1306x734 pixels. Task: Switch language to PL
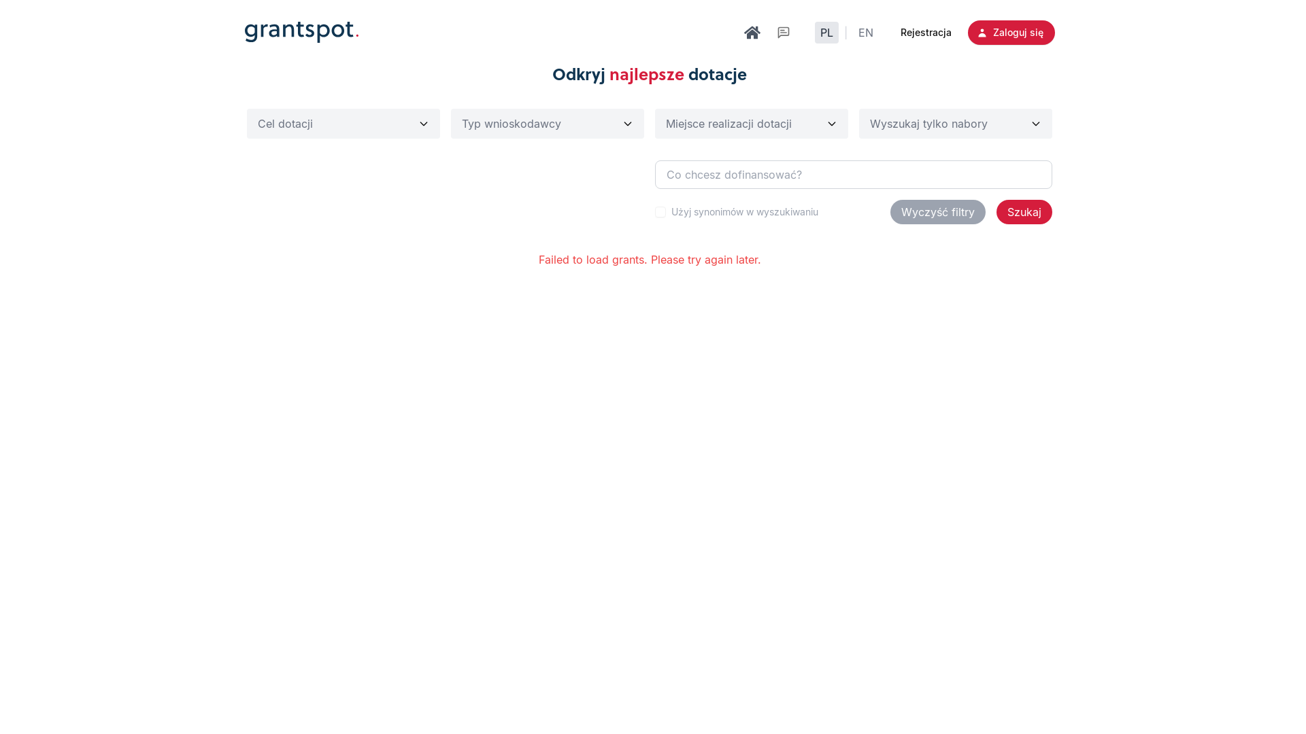click(826, 33)
